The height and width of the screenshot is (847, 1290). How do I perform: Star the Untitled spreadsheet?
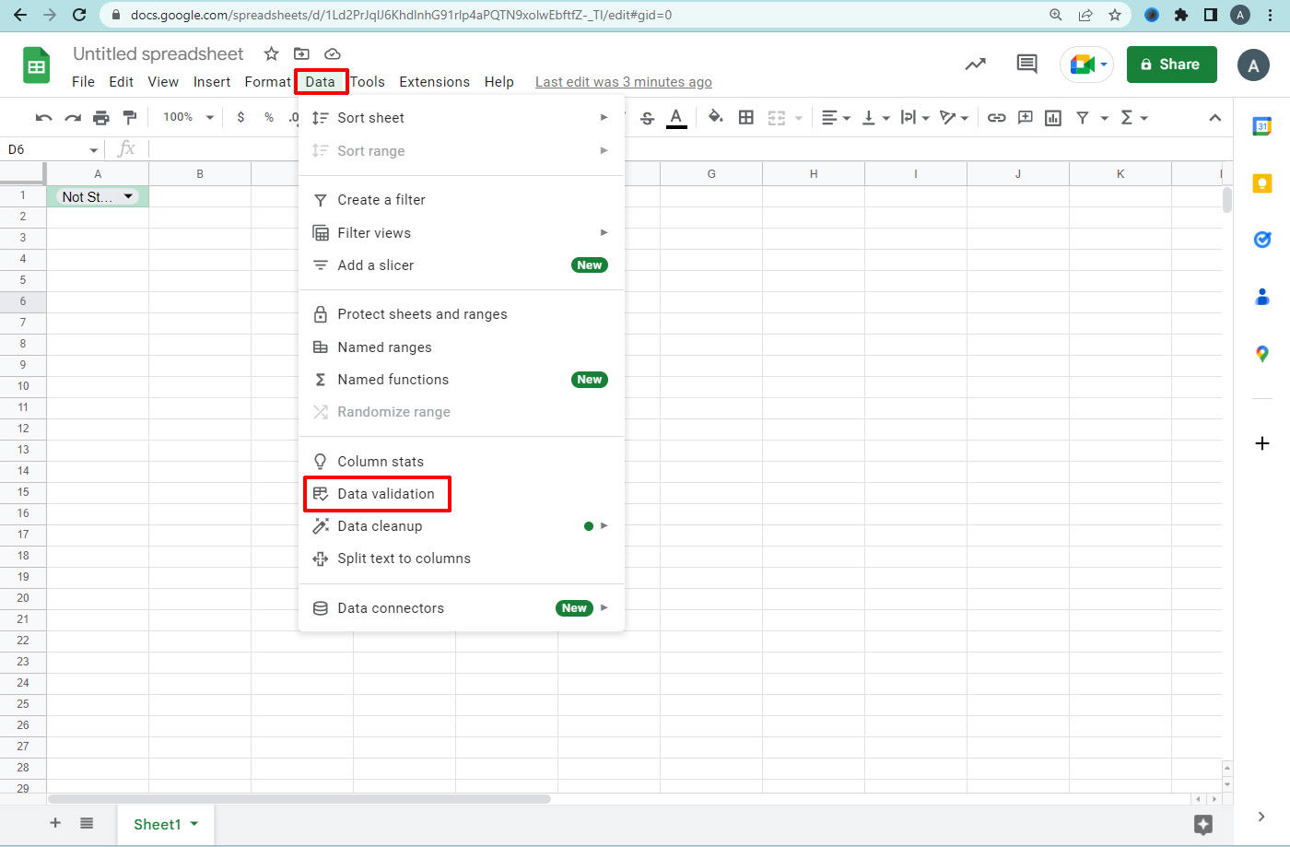tap(271, 54)
